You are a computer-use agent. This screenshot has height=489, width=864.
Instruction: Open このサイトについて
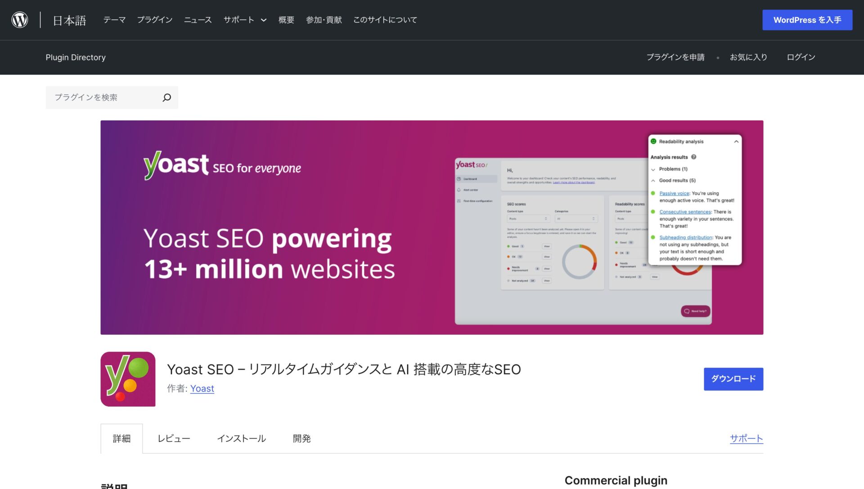coord(385,20)
